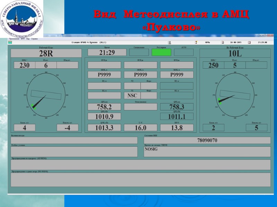Select the clock value 21:29:08

pos(262,42)
